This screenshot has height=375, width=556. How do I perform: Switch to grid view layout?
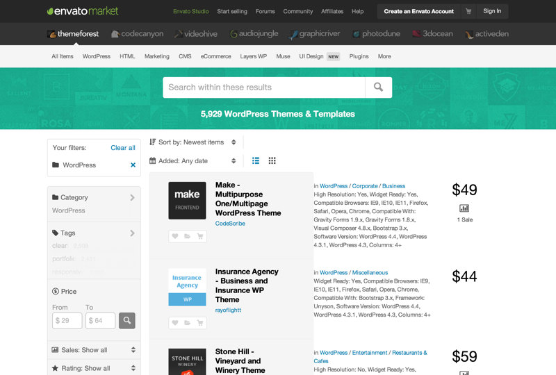(272, 160)
